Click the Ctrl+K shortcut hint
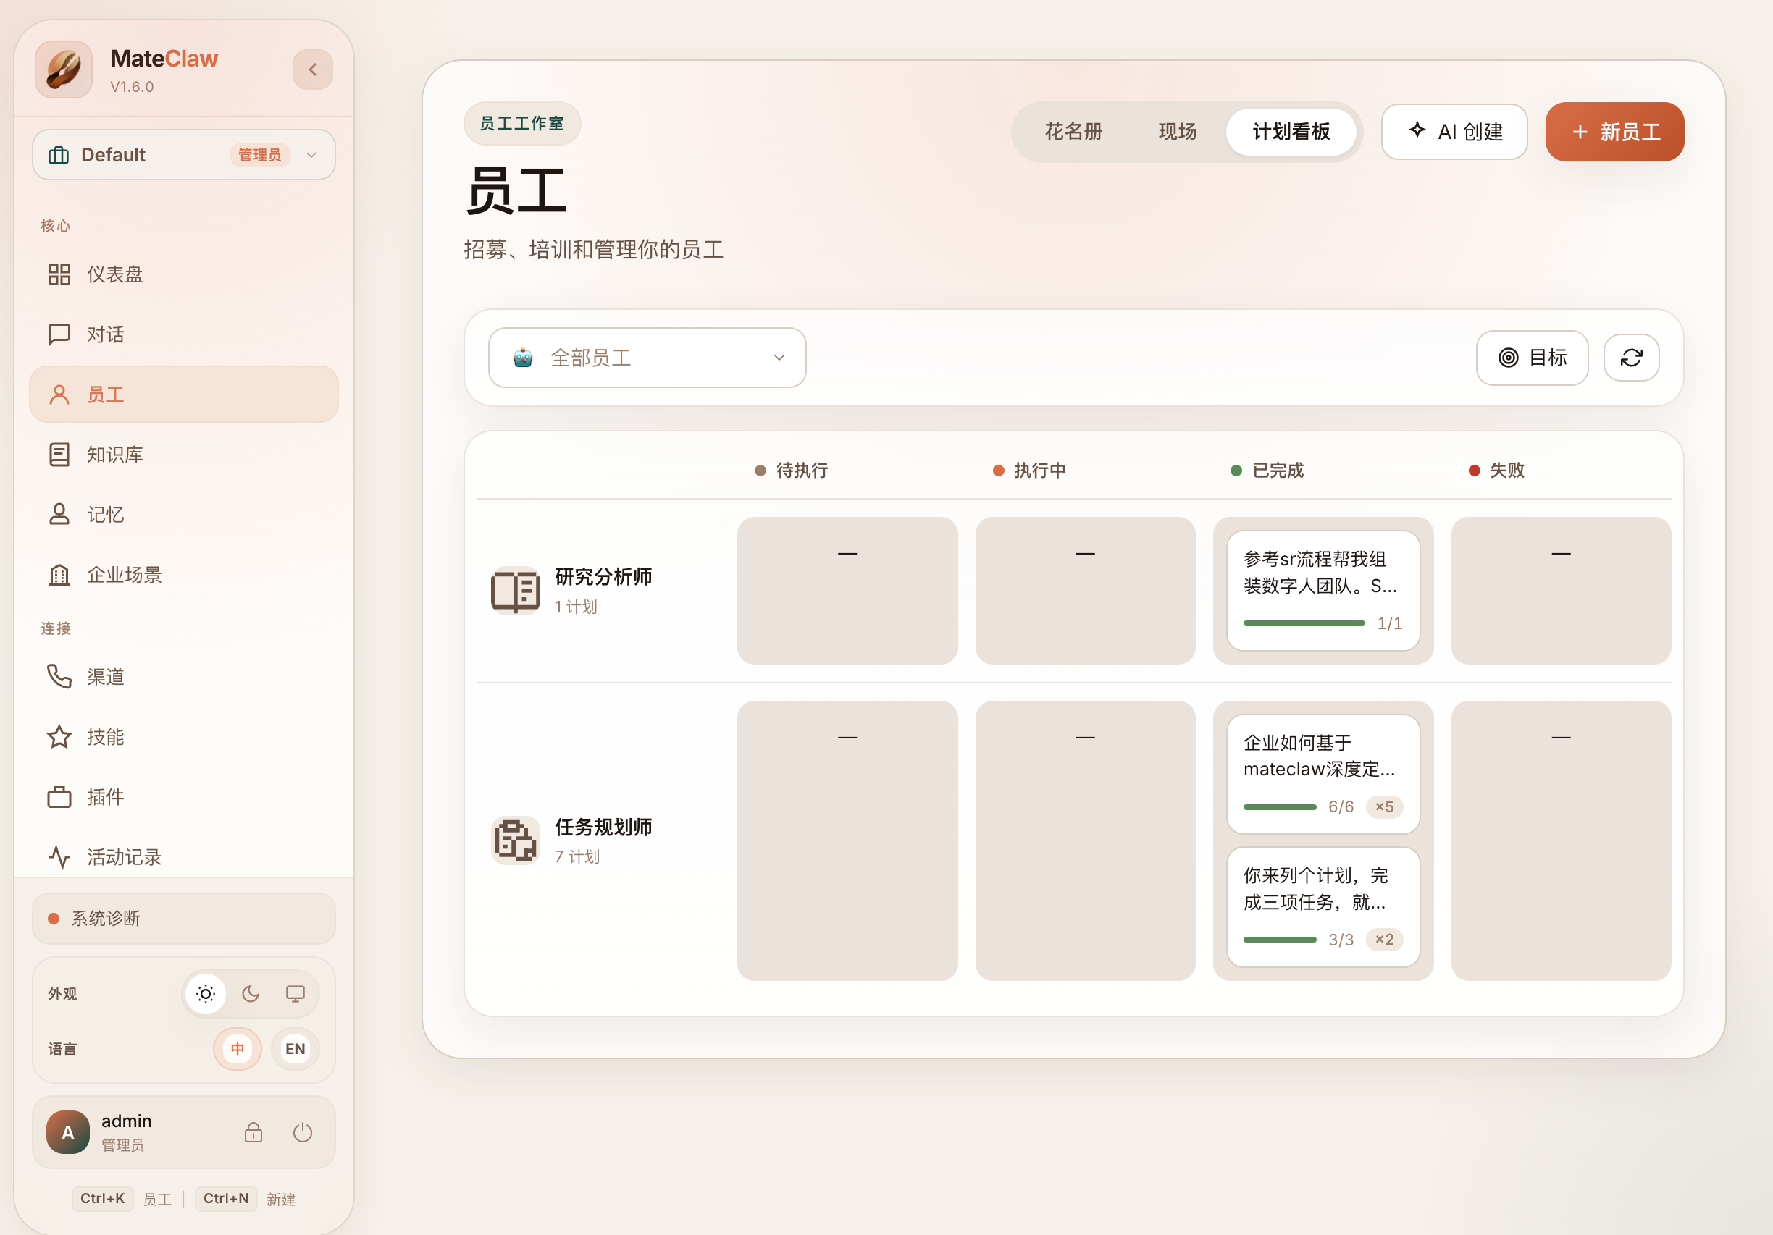This screenshot has height=1235, width=1773. click(x=103, y=1199)
